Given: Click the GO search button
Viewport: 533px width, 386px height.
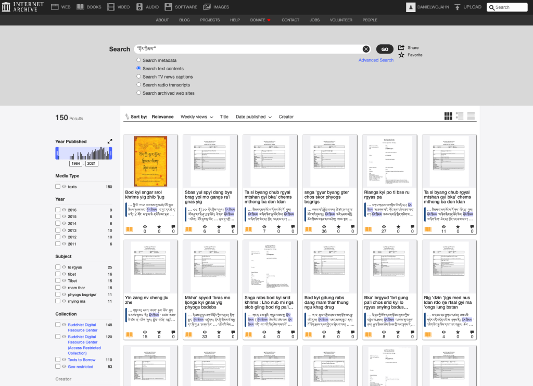Looking at the screenshot, I should [385, 49].
